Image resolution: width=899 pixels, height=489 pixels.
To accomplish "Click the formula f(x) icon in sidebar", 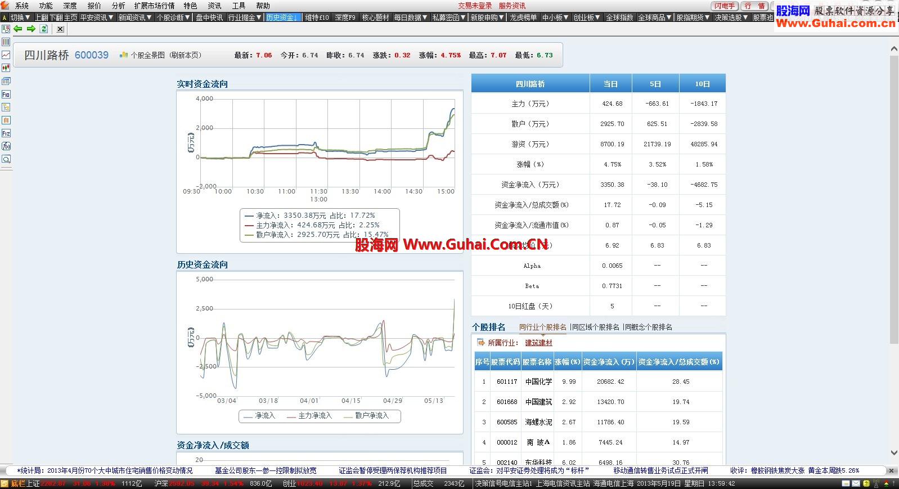I will click(6, 146).
